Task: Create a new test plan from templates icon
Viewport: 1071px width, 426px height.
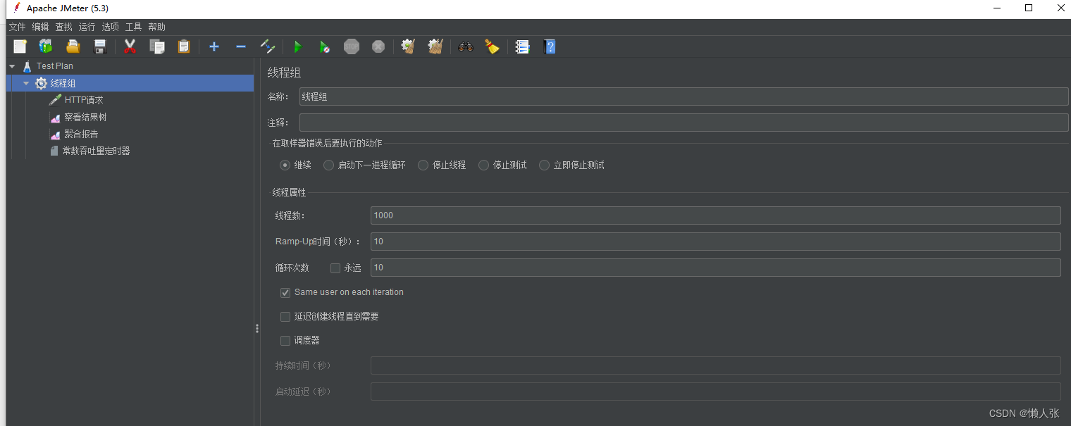Action: (45, 46)
